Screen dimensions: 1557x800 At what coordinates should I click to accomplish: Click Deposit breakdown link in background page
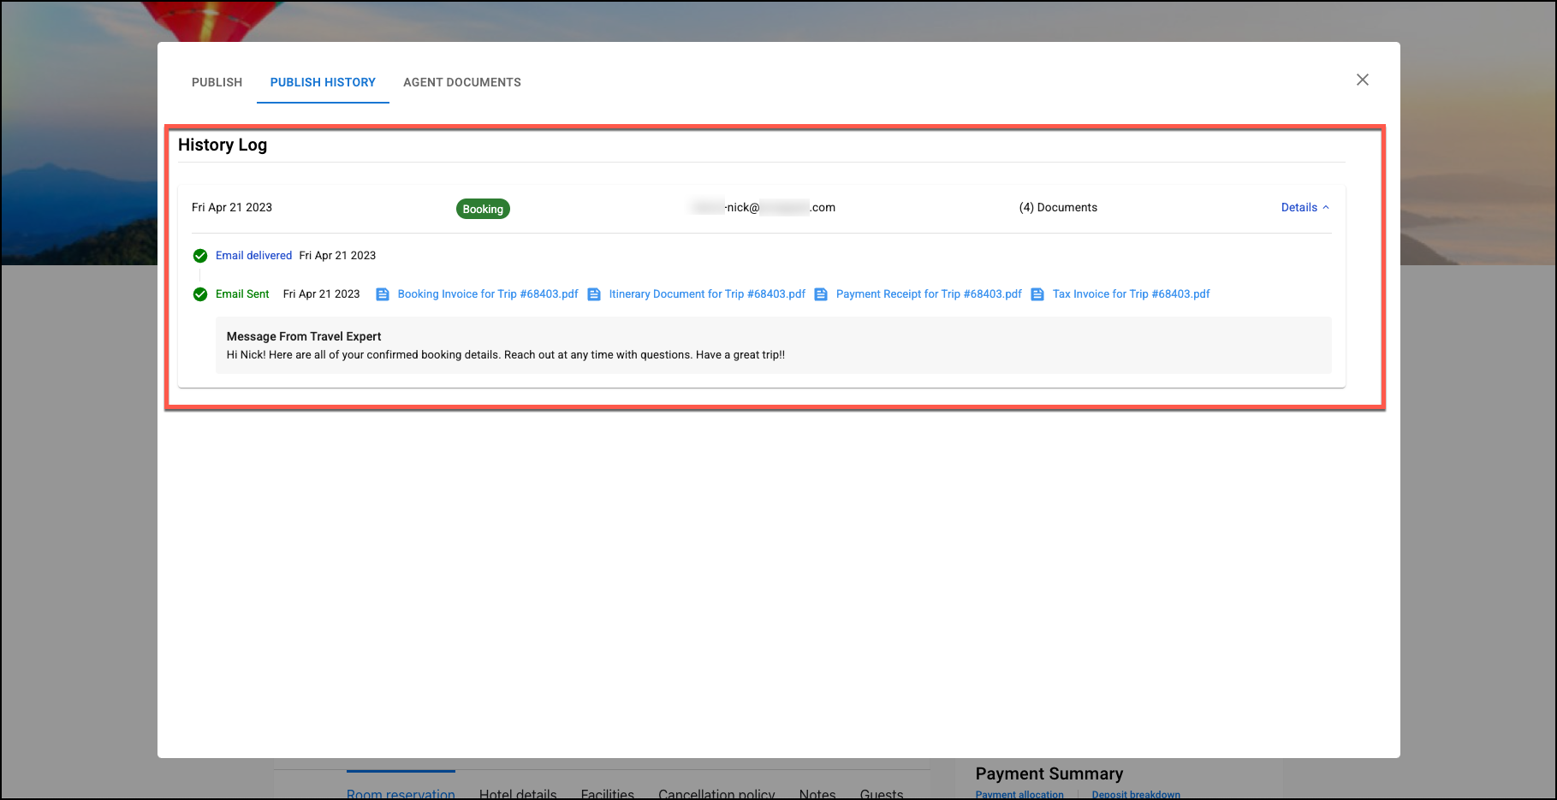click(x=1136, y=794)
